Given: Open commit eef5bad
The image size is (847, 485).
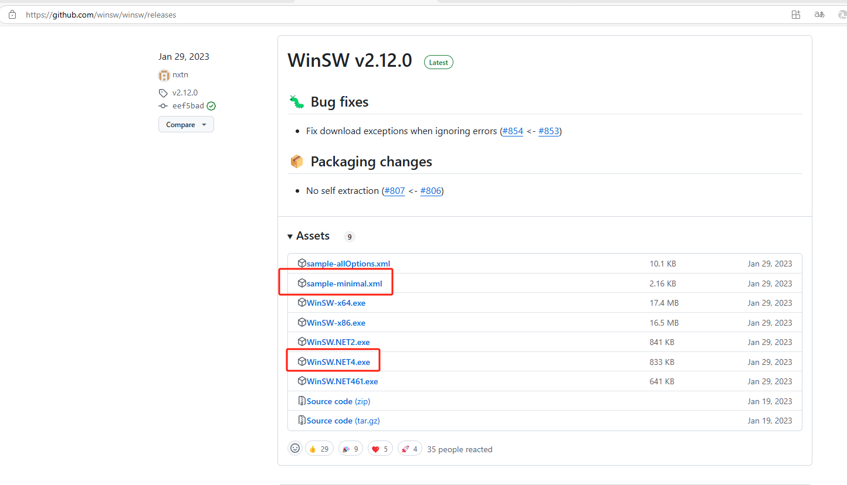Looking at the screenshot, I should pos(188,106).
